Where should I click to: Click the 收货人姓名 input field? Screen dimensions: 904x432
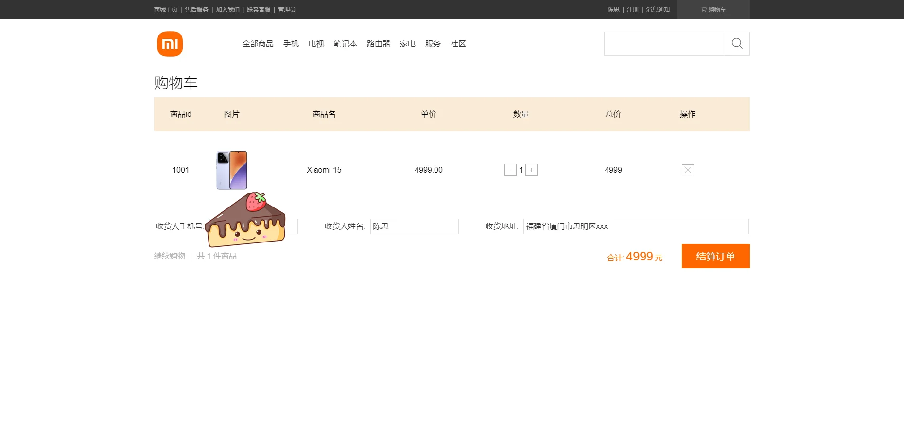tap(415, 226)
